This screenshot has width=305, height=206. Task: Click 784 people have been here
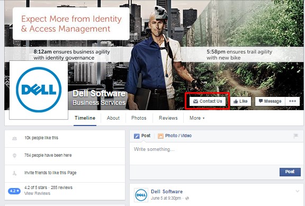click(48, 155)
